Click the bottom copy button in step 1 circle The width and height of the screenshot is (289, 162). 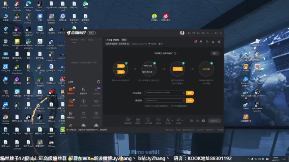click(121, 72)
